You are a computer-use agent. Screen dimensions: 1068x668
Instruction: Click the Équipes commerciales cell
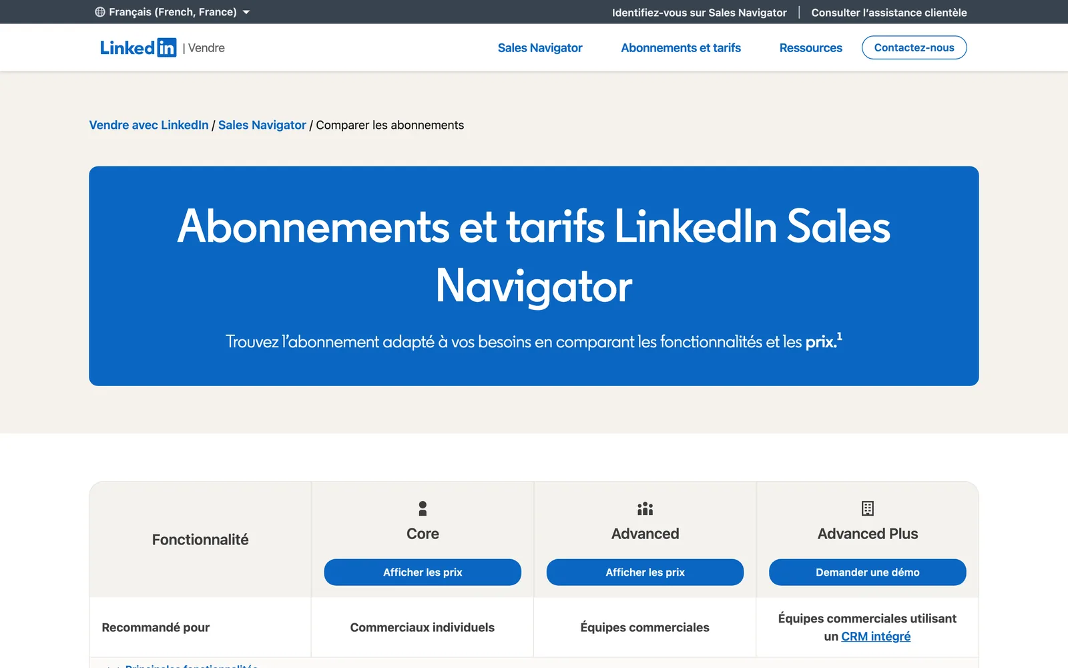click(645, 627)
